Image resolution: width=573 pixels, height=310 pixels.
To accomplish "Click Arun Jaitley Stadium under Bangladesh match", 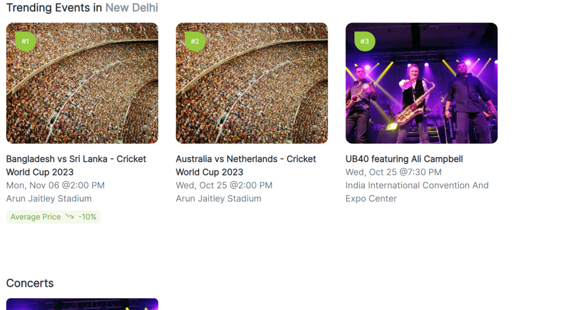I will (x=49, y=198).
